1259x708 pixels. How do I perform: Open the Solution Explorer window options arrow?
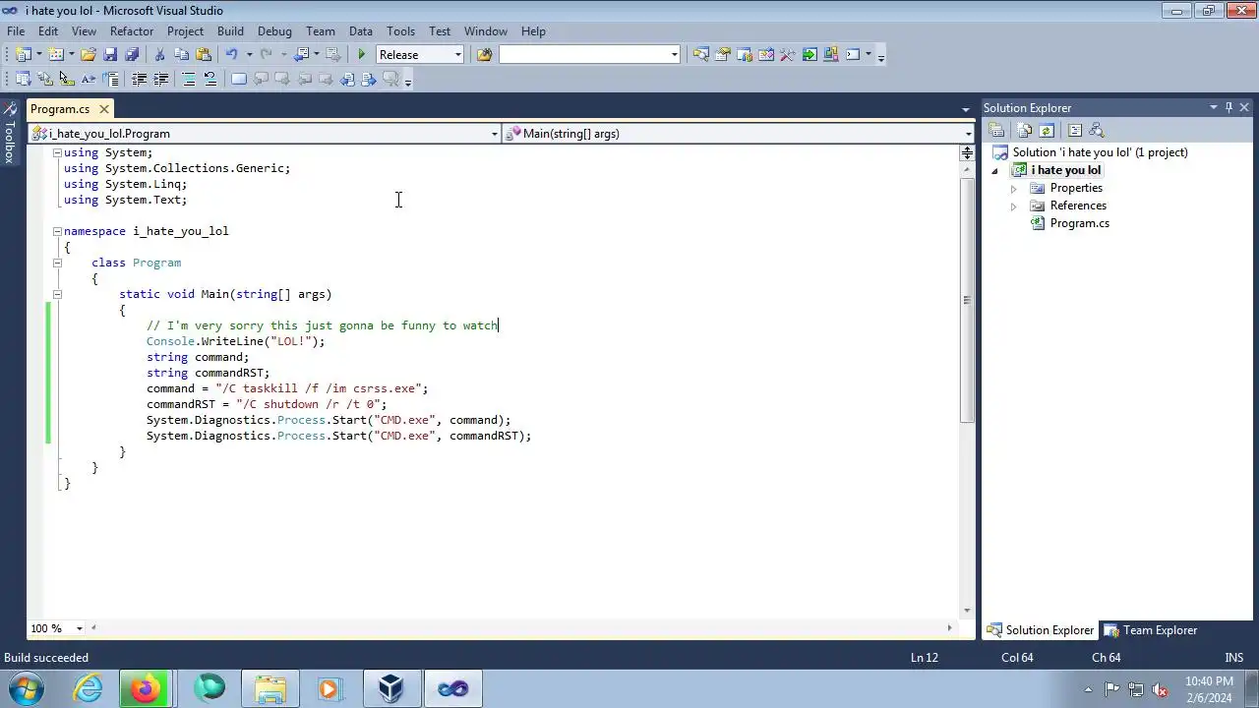(1214, 108)
